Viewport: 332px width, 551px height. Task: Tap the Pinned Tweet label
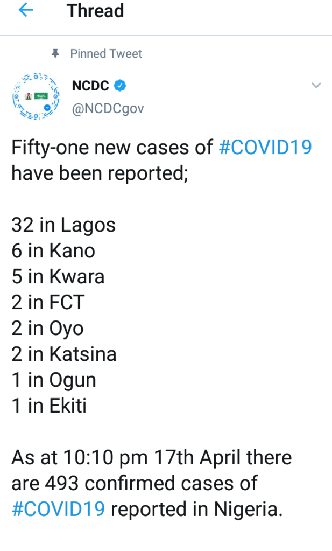pos(106,54)
